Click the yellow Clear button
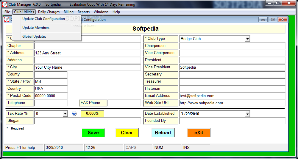Viewport: 298px width, 159px height. pos(127,133)
